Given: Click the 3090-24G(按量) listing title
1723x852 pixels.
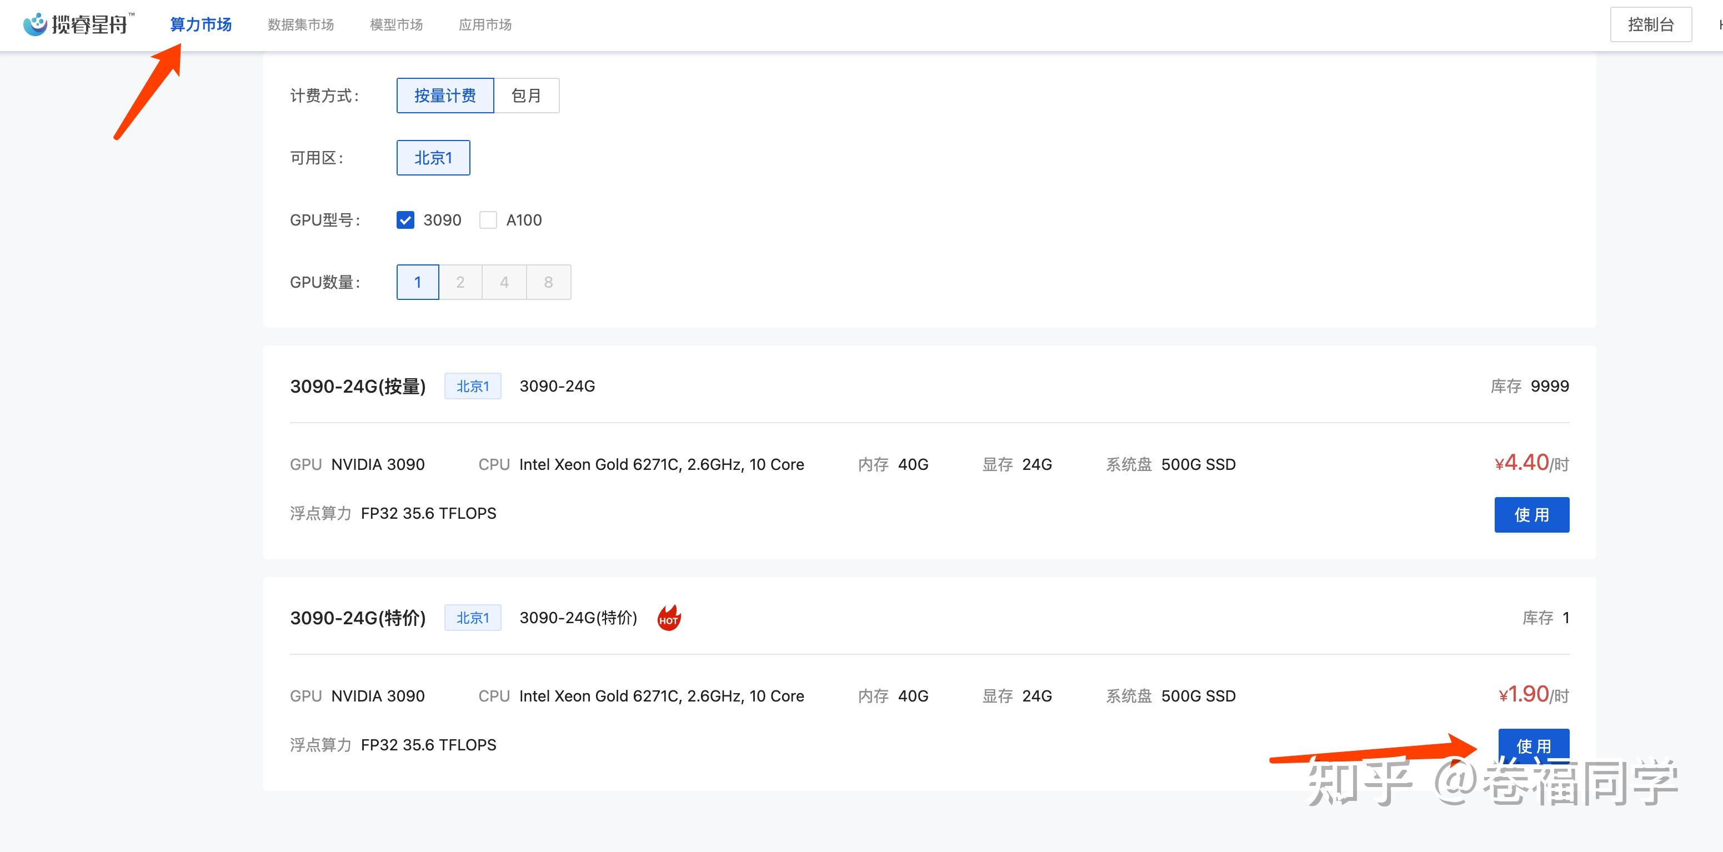Looking at the screenshot, I should click(358, 387).
